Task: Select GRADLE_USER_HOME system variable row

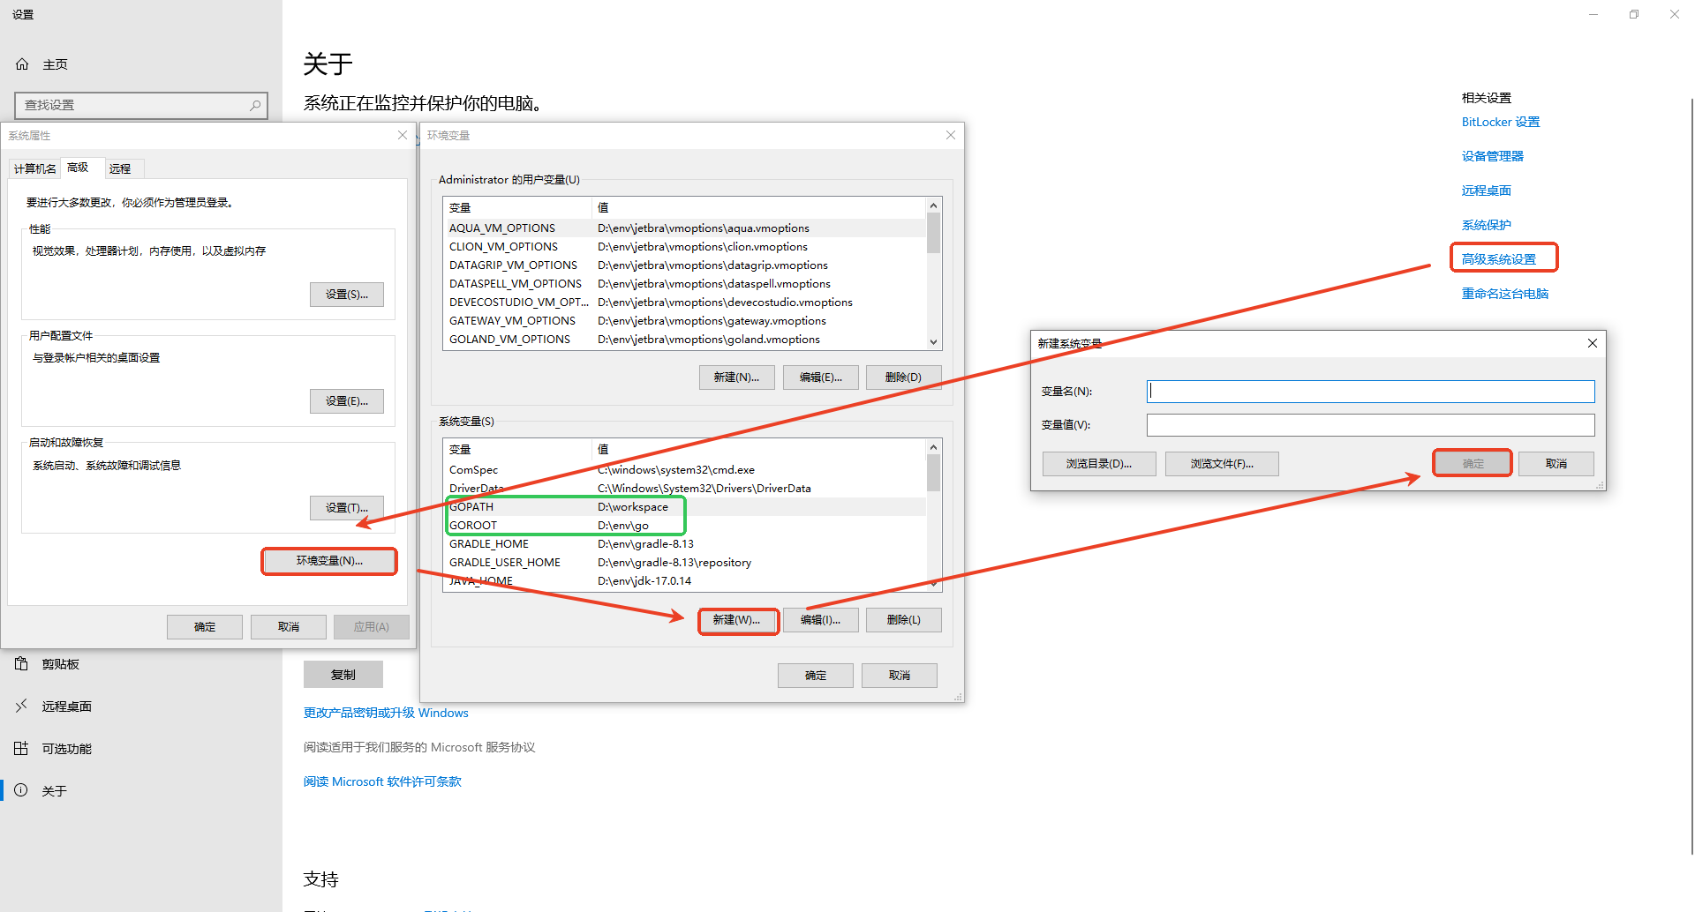Action: tap(686, 563)
